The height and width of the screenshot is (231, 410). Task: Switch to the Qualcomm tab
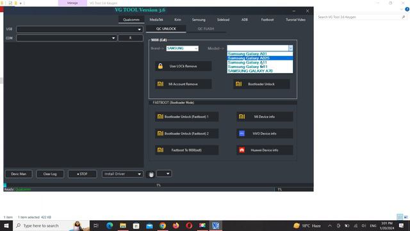[x=131, y=20]
